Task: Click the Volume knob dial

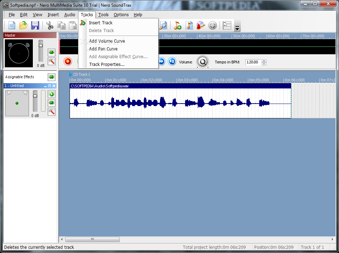Action: (x=203, y=62)
